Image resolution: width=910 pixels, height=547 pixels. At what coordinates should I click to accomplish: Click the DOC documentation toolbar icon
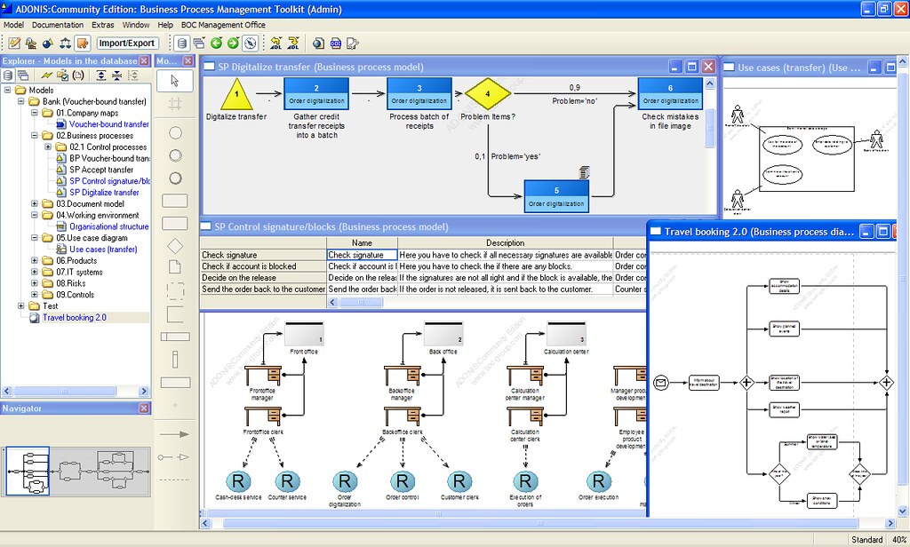[x=335, y=43]
